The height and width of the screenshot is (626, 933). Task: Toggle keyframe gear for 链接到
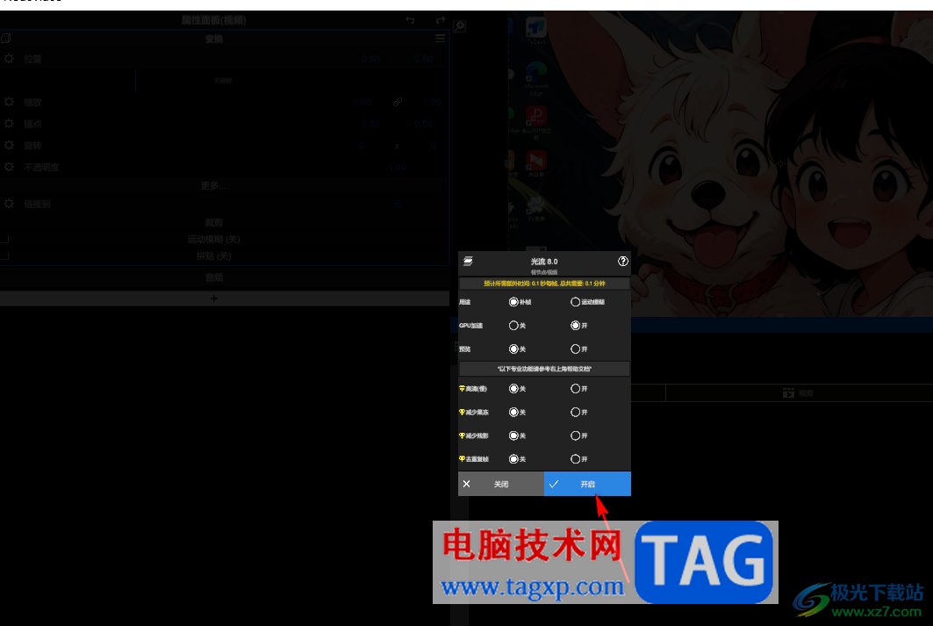9,204
